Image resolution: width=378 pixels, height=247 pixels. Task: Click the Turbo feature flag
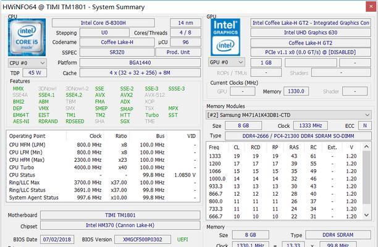tap(152, 115)
